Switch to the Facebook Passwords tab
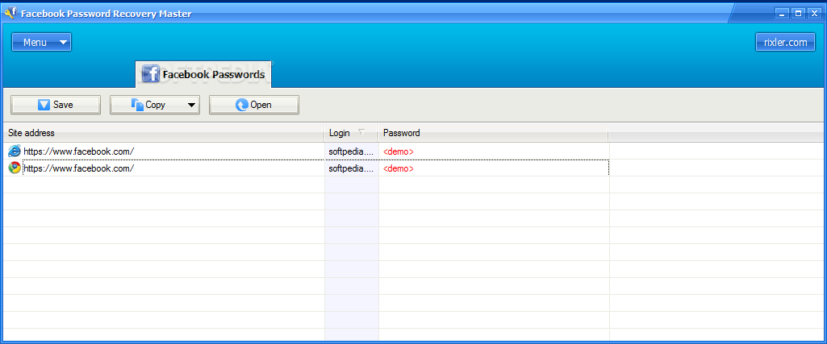827x344 pixels. click(x=203, y=74)
